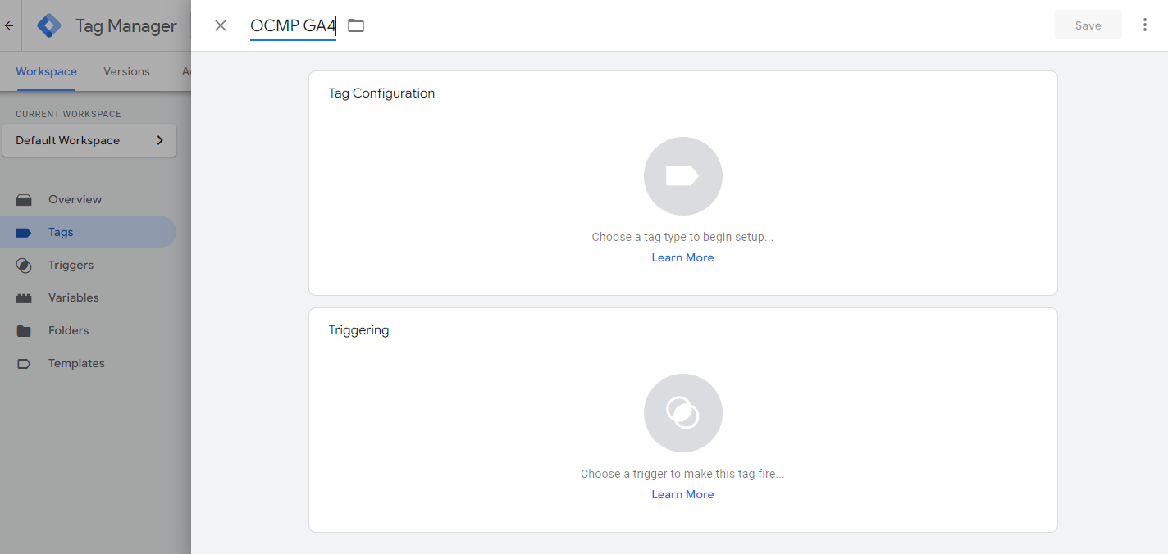This screenshot has width=1168, height=554.
Task: Click the Variables sidebar icon
Action: [24, 298]
